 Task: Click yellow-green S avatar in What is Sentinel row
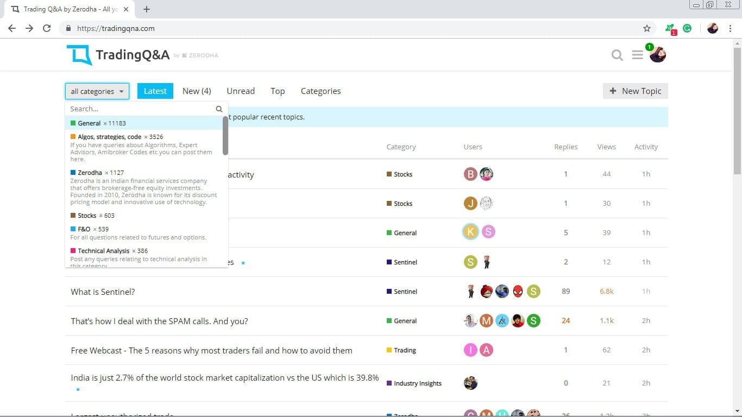(533, 291)
